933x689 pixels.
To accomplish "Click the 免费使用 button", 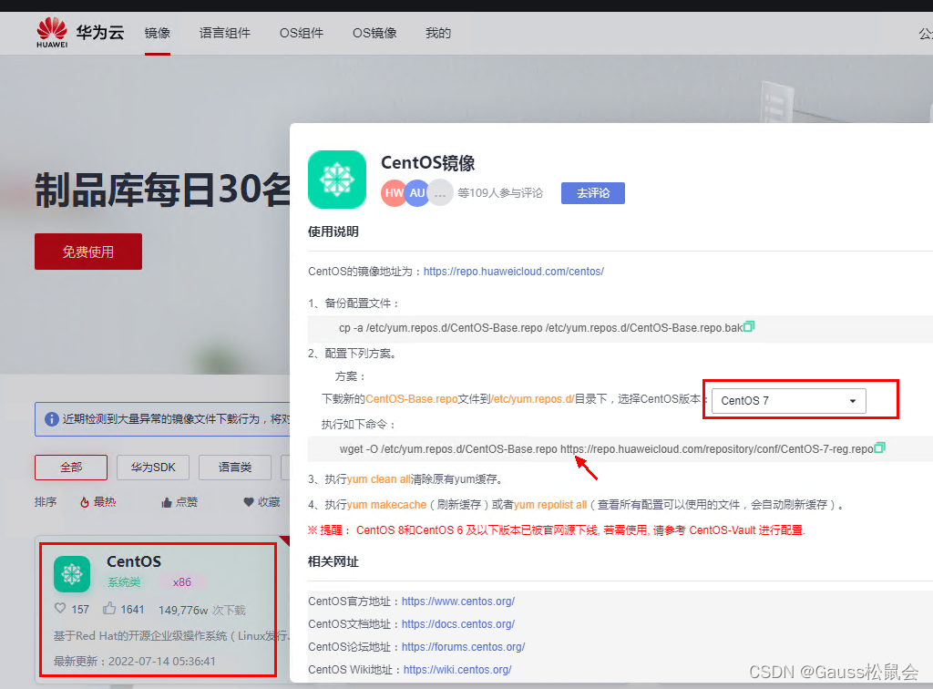I will tap(87, 252).
